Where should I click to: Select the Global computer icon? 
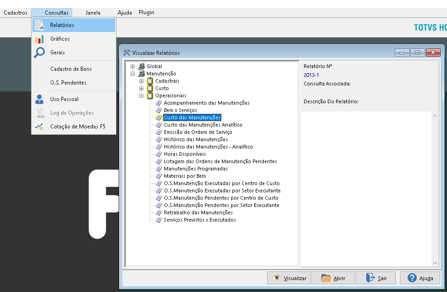click(142, 66)
